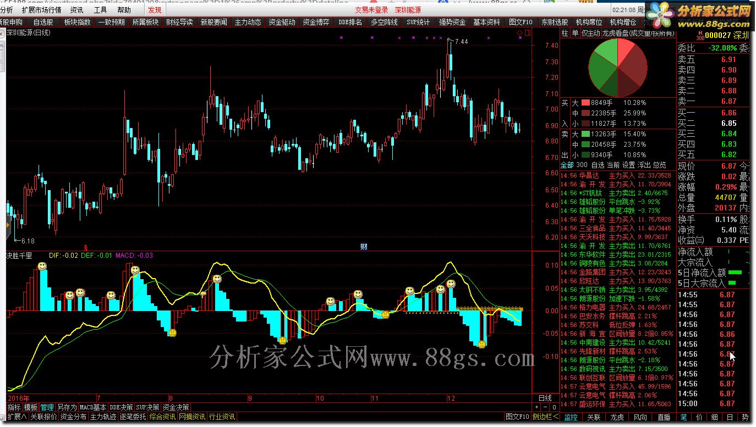Screen dimensions: 756x427
Task: Click 板块指数 toolbar button
Action: [77, 23]
